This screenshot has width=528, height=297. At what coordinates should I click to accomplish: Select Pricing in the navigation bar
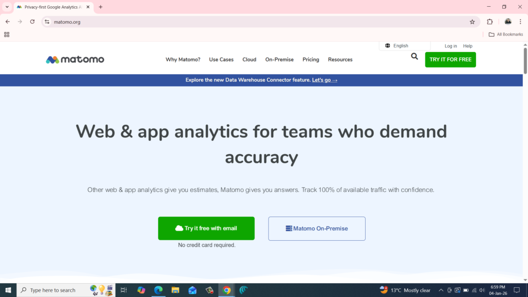point(310,59)
